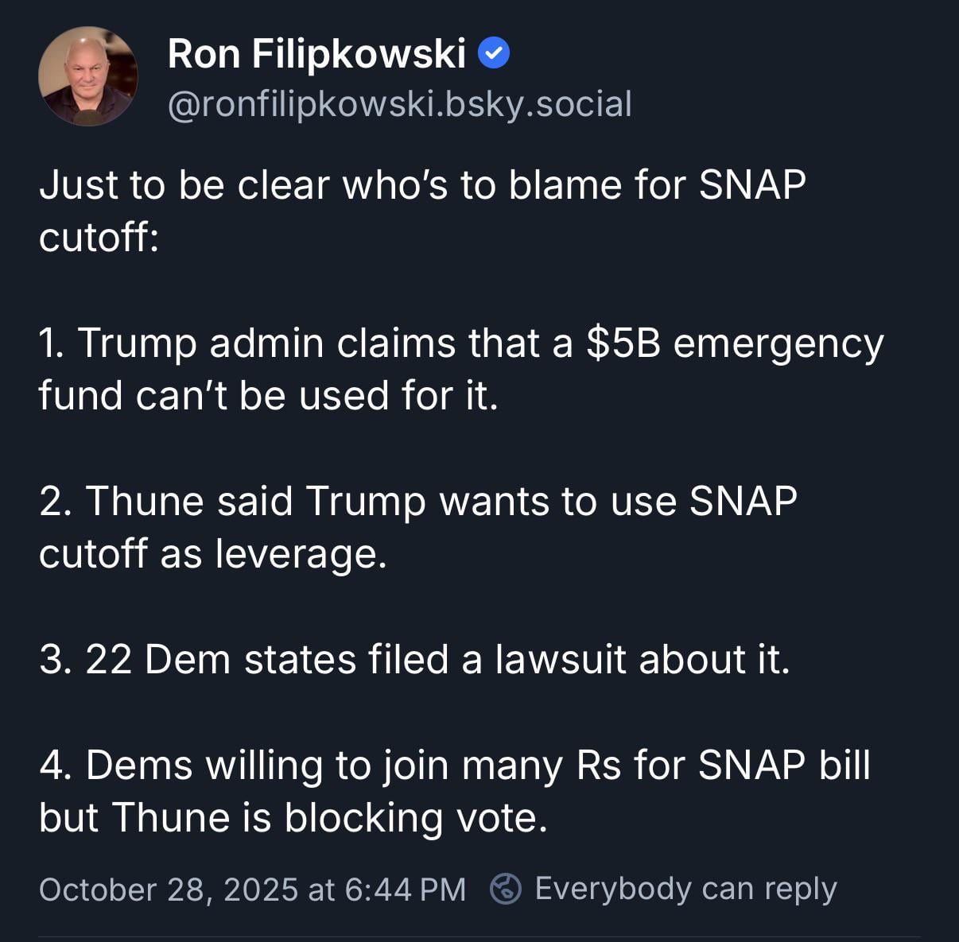Click the 'Everybody can reply' label

coord(685,889)
